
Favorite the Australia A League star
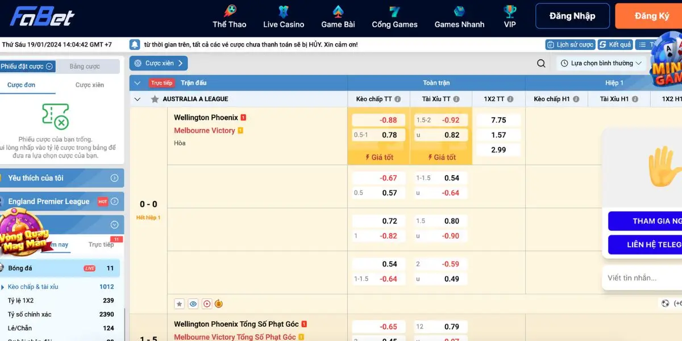(x=155, y=99)
